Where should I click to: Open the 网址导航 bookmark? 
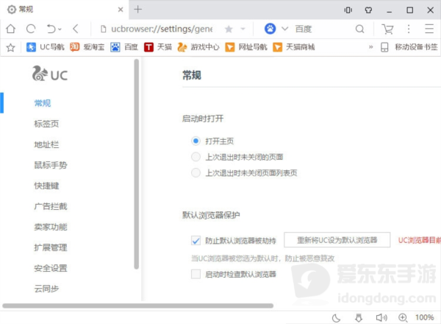[x=246, y=47]
